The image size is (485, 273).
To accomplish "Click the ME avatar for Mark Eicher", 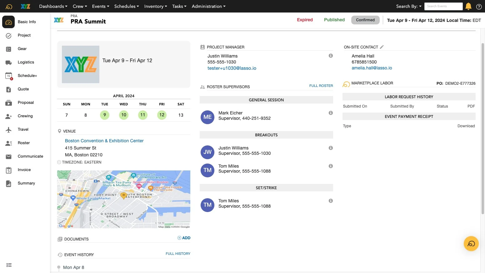I will (207, 117).
